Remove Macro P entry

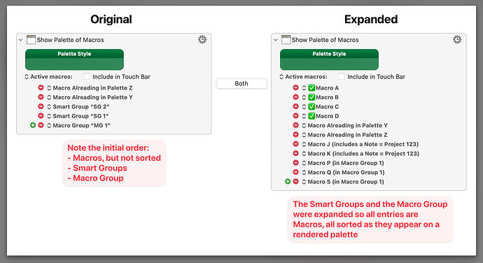[295, 163]
